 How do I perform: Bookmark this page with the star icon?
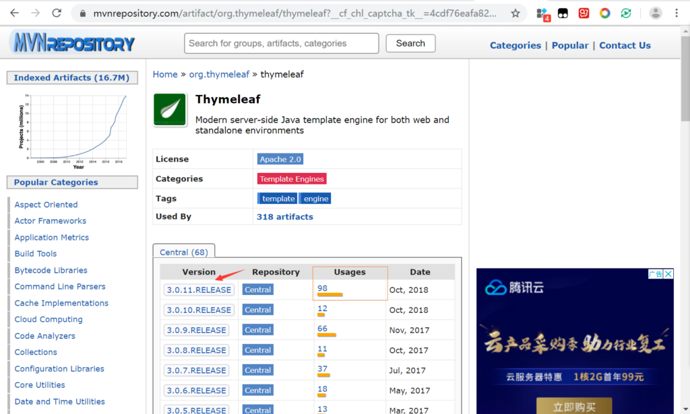pyautogui.click(x=515, y=13)
